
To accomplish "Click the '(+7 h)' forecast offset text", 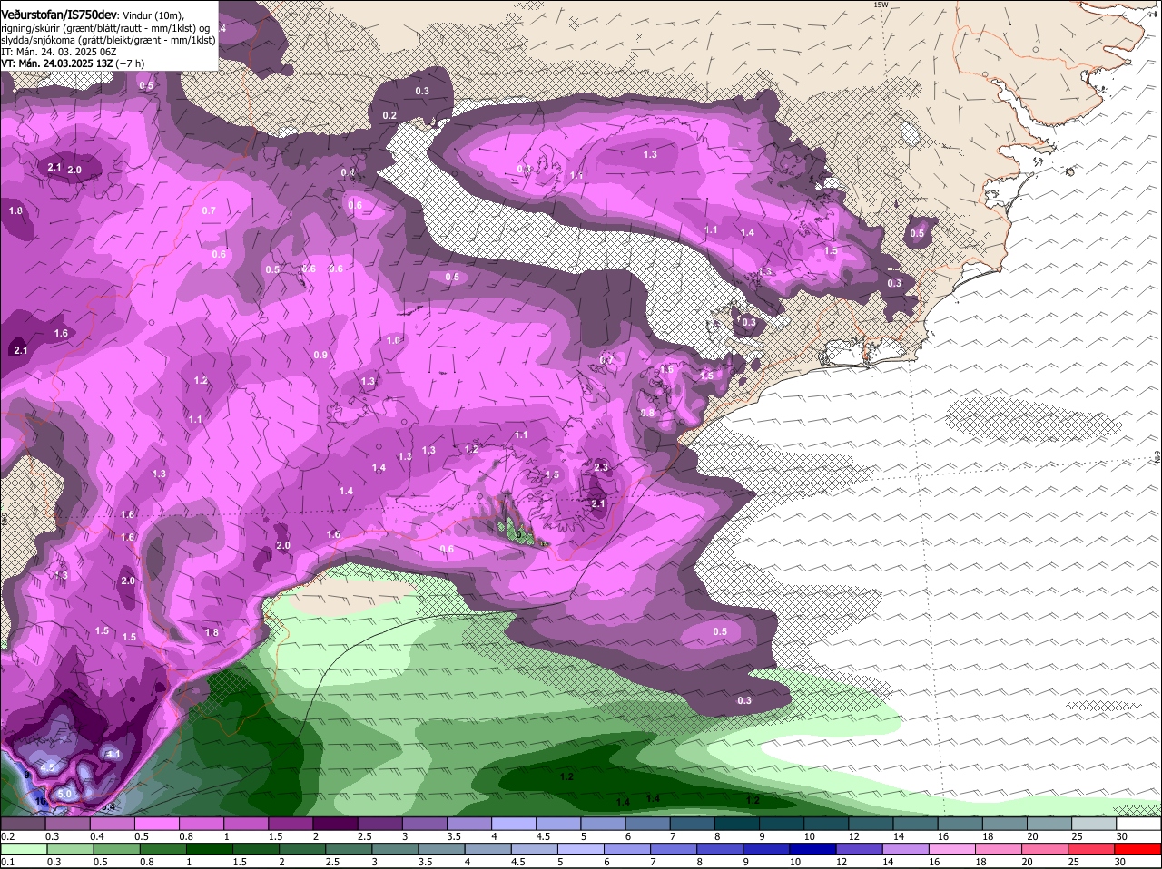I will 130,63.
